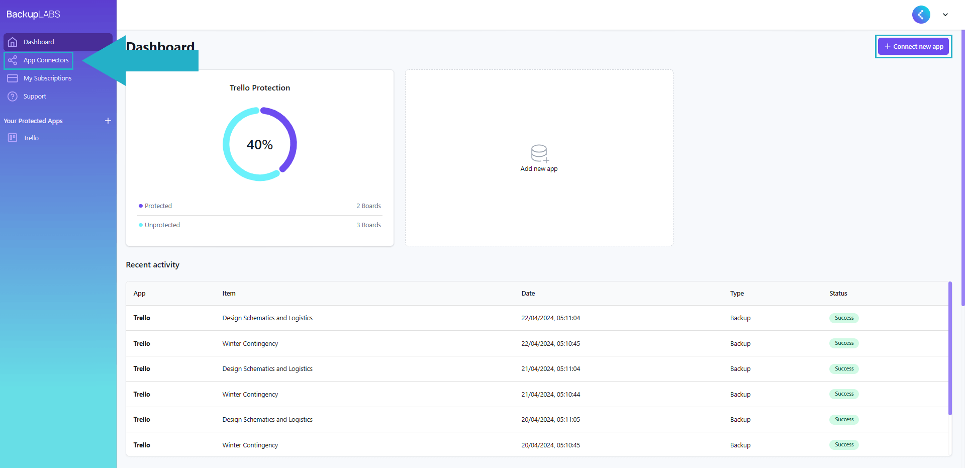Click the Item column header

pos(229,294)
